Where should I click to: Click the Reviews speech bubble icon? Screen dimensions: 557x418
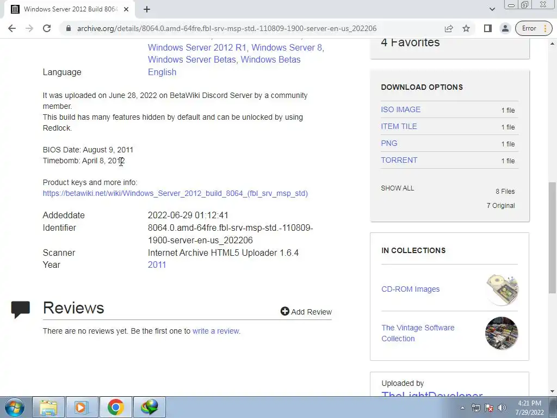tap(20, 309)
